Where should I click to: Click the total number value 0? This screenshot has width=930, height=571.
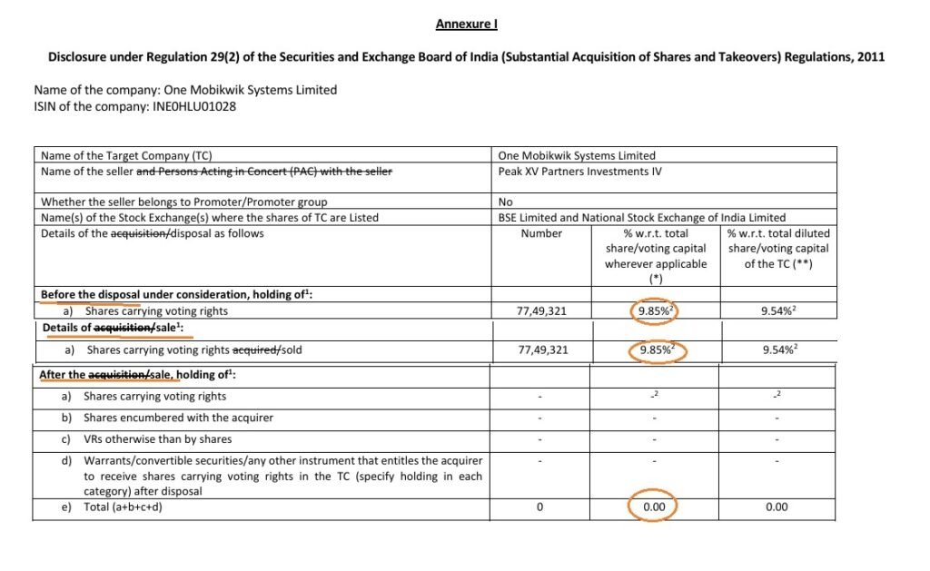[x=539, y=507]
